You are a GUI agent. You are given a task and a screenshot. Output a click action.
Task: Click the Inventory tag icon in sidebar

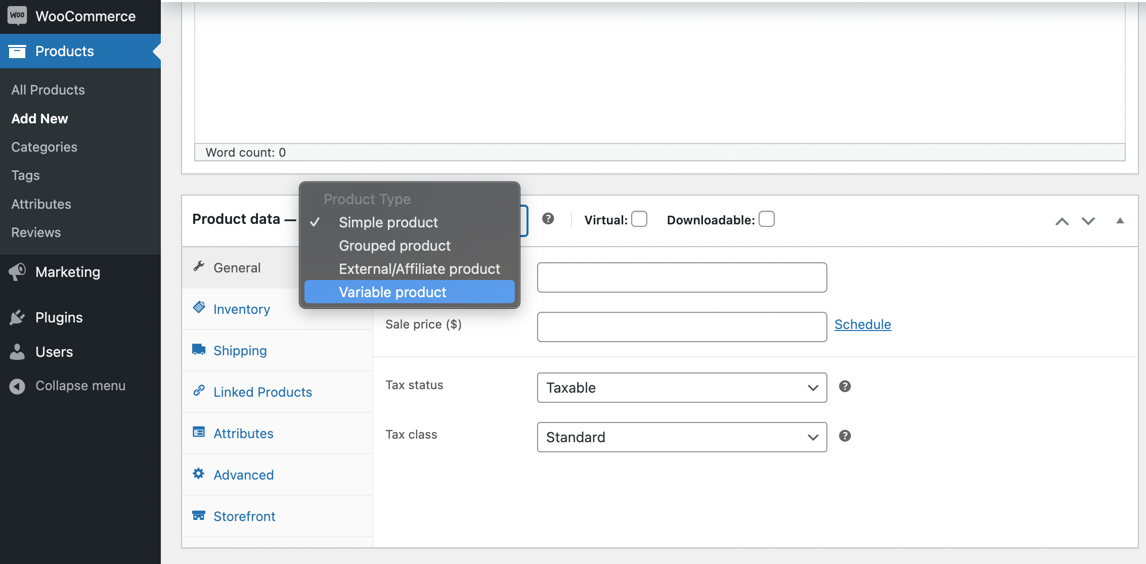[200, 308]
